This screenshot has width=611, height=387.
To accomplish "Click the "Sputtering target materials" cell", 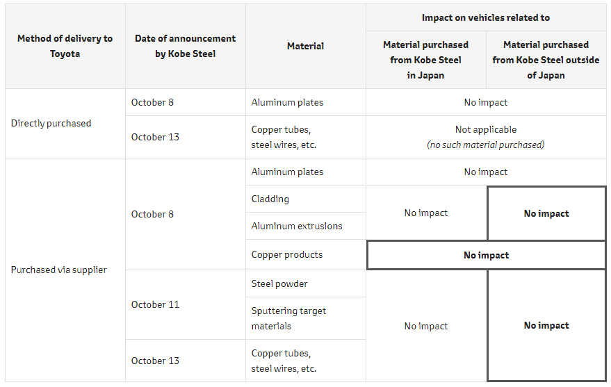I will pyautogui.click(x=288, y=318).
